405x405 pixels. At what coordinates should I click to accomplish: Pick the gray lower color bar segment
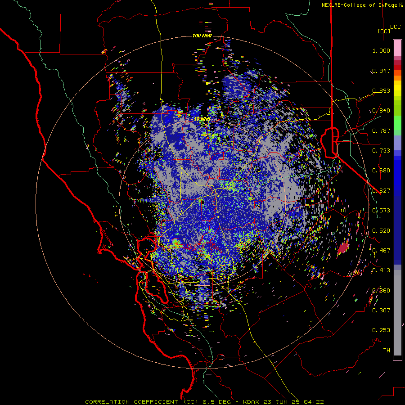point(397,313)
